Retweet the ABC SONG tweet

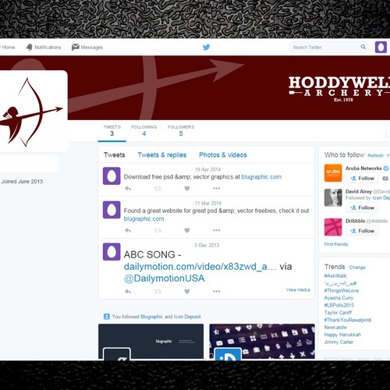coord(158,291)
